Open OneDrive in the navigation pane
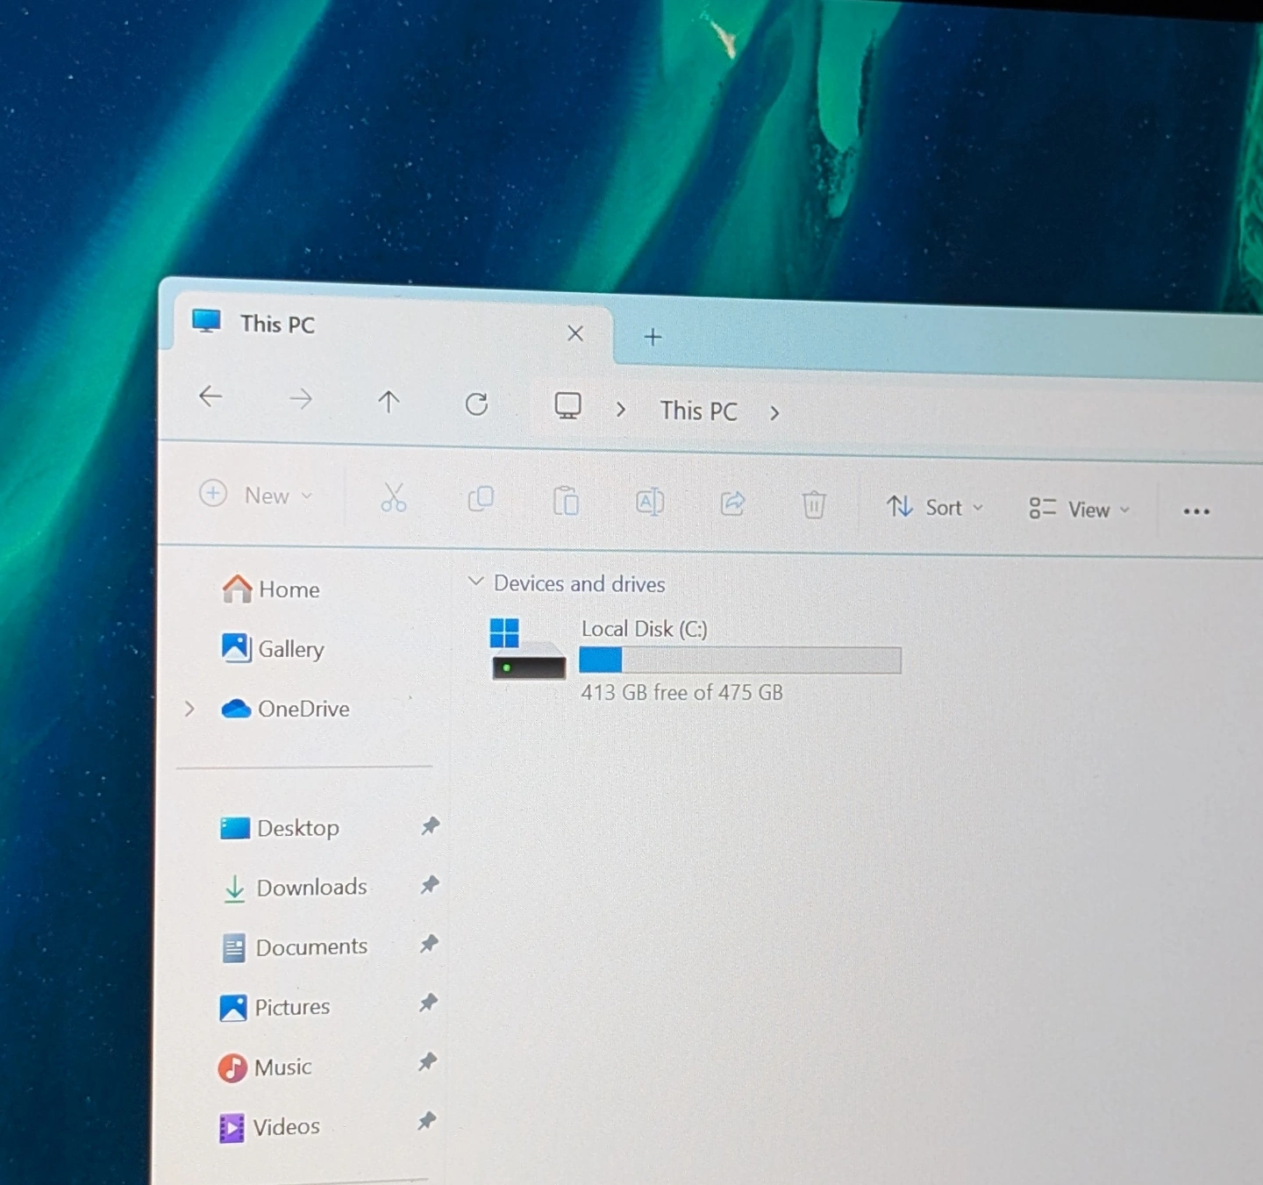This screenshot has width=1263, height=1185. point(285,709)
